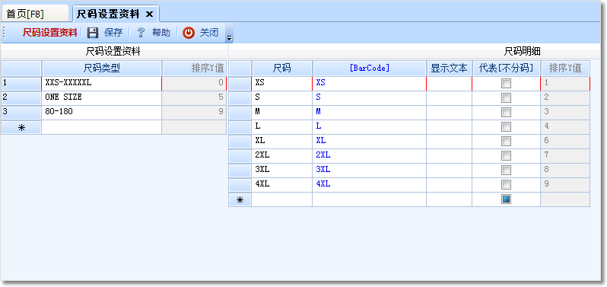Select size type XXS-XXXXXL
This screenshot has width=607, height=287.
pyautogui.click(x=101, y=83)
